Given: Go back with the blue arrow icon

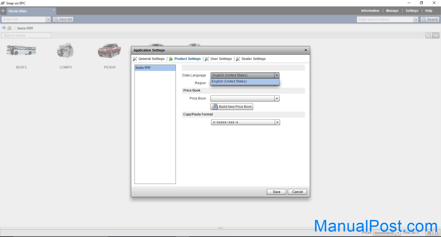Looking at the screenshot, I should (x=4, y=28).
